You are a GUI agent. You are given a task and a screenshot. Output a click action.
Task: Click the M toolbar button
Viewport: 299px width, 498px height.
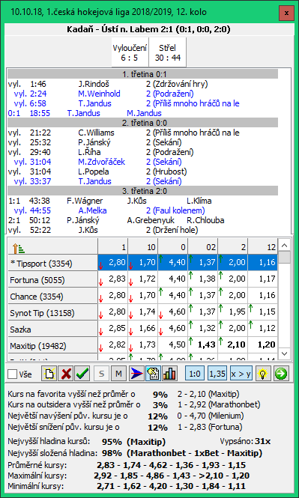click(x=118, y=374)
